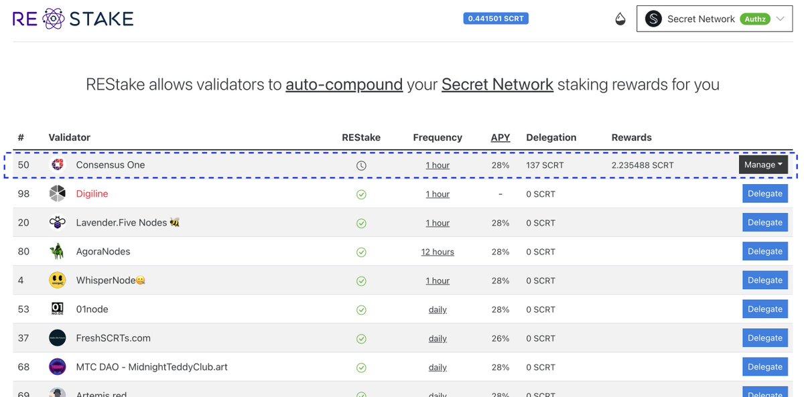Click the green check for MTC DAO
Image resolution: width=804 pixels, height=397 pixels.
(x=361, y=367)
